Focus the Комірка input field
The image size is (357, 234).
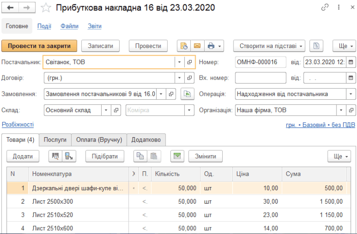(x=155, y=110)
